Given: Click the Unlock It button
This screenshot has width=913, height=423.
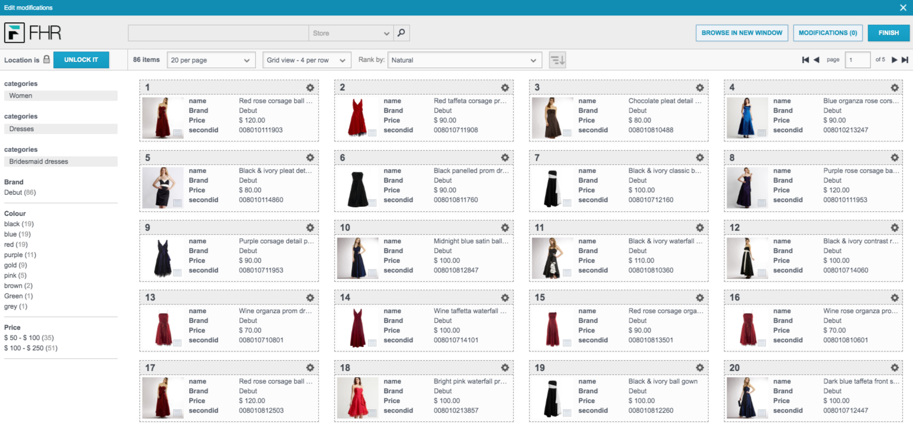Looking at the screenshot, I should [81, 60].
